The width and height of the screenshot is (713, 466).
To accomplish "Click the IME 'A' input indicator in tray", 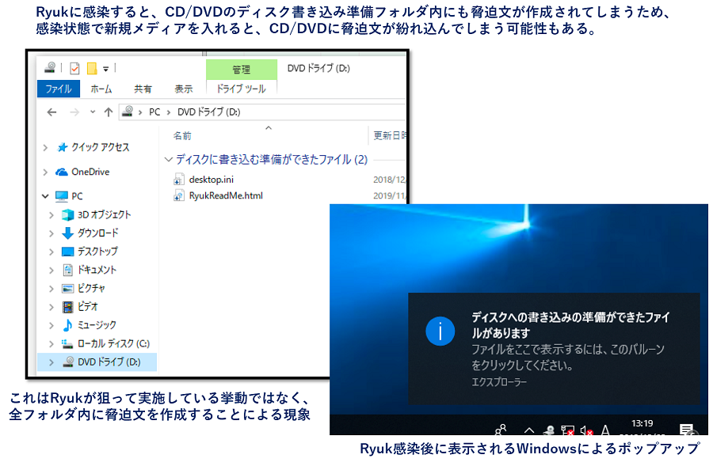I will (x=604, y=430).
